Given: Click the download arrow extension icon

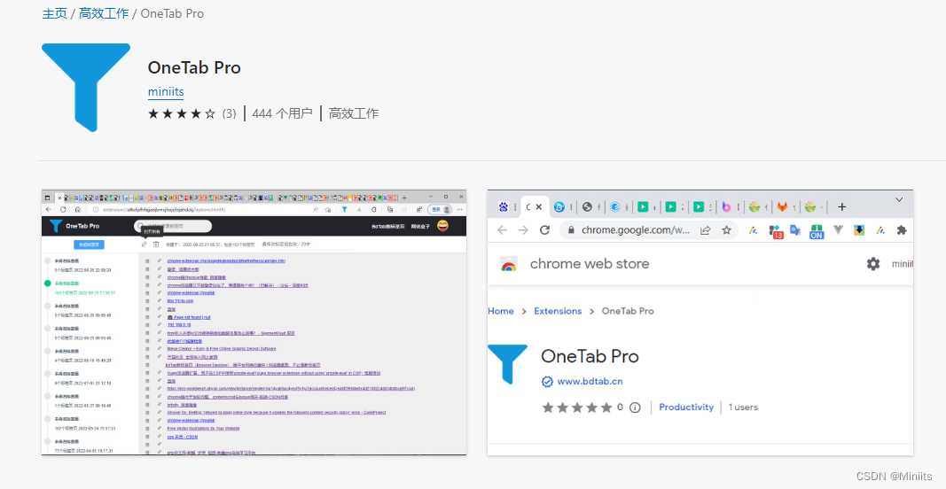Looking at the screenshot, I should pos(859,229).
